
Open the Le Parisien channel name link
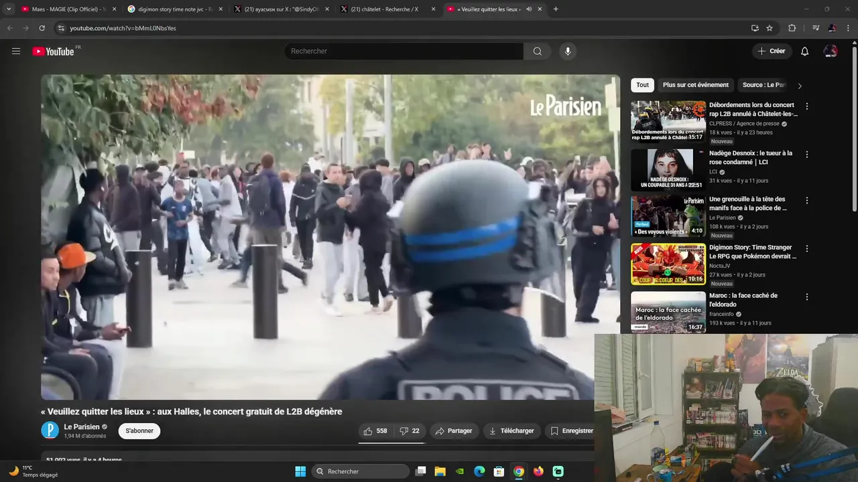(x=82, y=427)
